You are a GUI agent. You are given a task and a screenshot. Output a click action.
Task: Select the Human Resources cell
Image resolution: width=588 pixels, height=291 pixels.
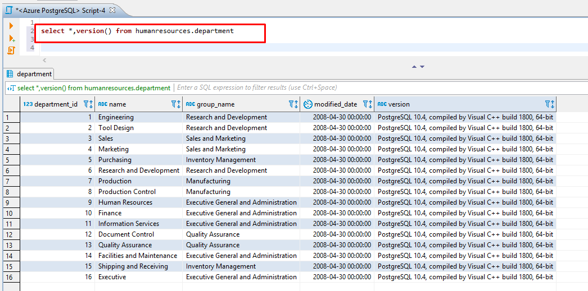pyautogui.click(x=138, y=202)
